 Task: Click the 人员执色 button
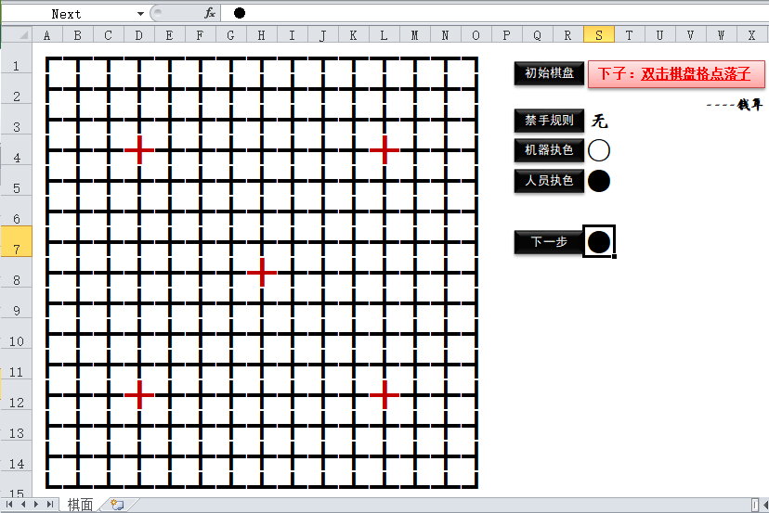(549, 181)
